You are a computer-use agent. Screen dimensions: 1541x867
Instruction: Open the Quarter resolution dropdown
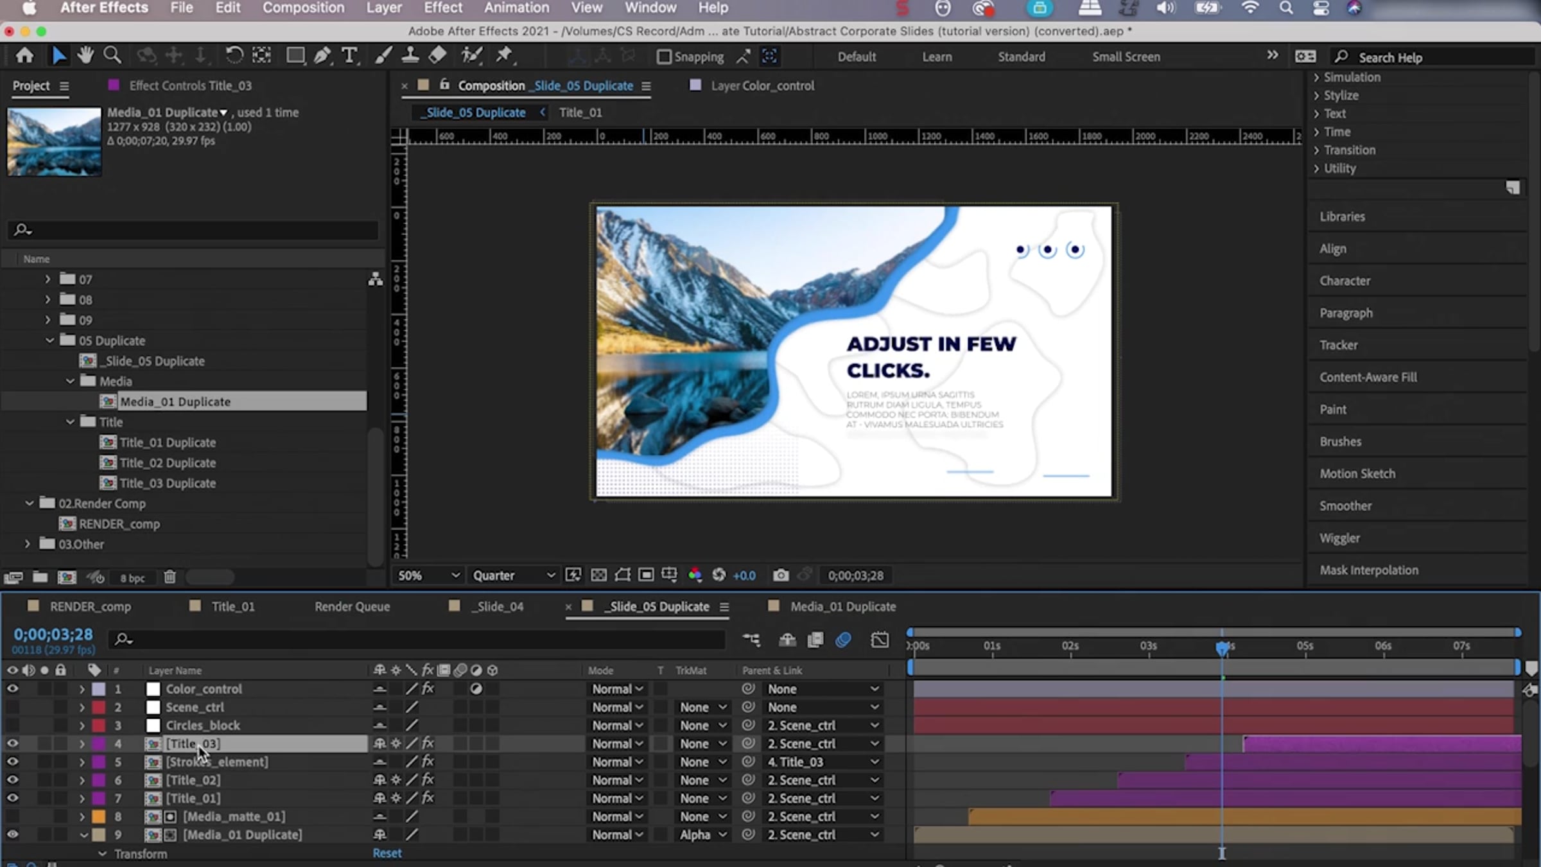point(514,575)
